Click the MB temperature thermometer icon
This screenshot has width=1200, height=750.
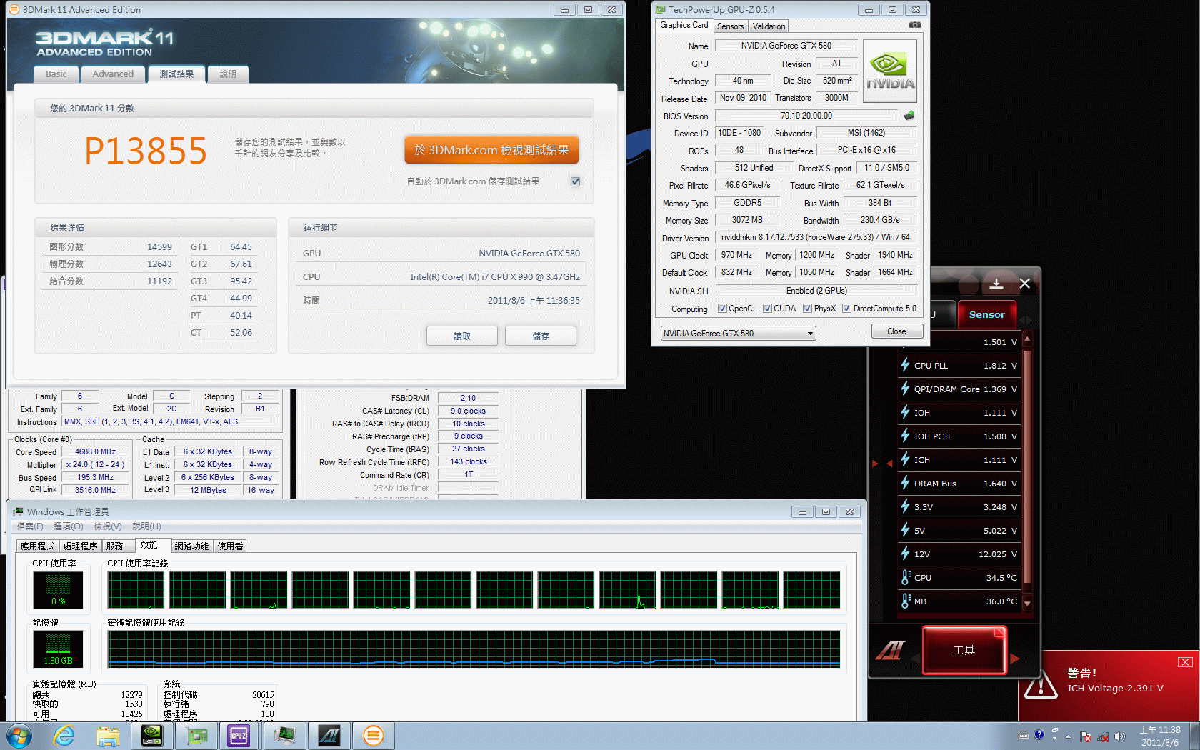906,601
